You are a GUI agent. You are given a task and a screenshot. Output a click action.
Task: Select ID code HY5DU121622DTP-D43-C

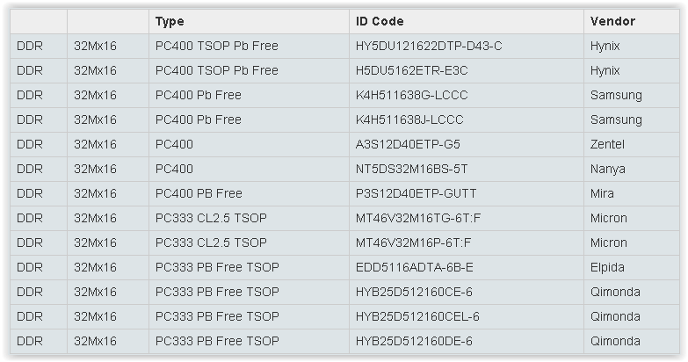[429, 46]
